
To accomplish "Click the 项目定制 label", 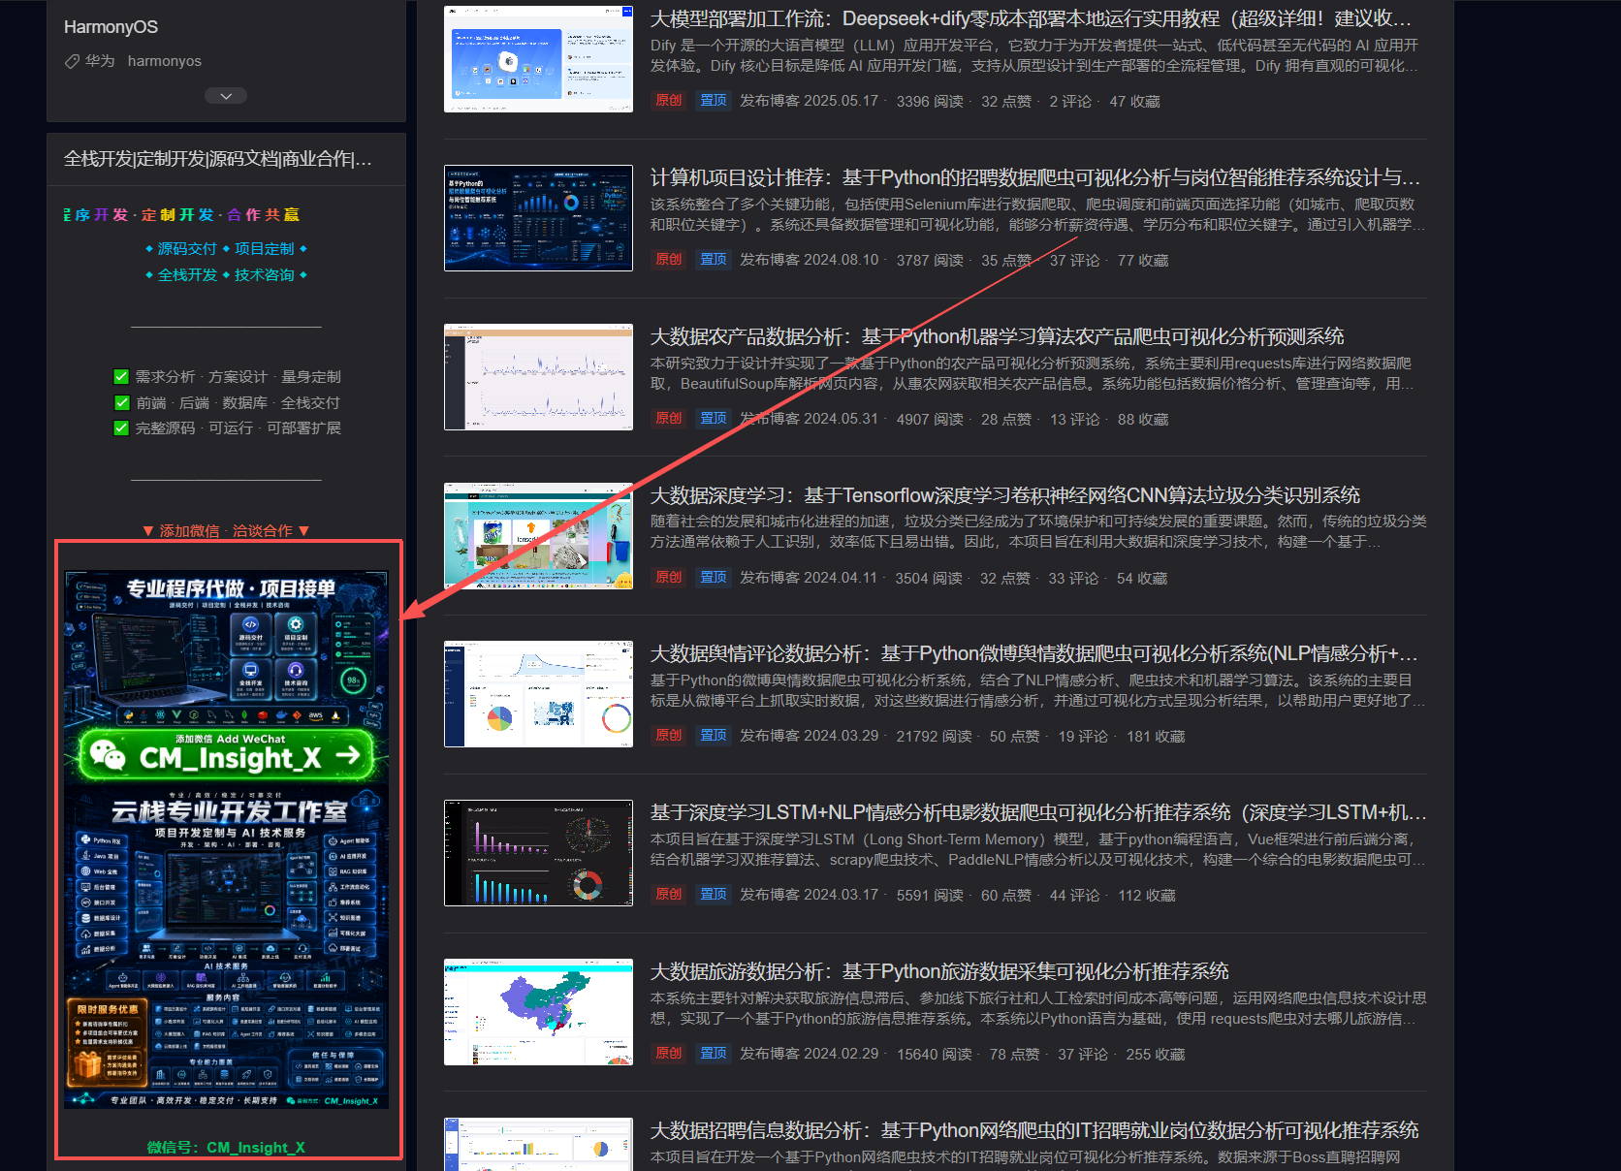I will (x=264, y=249).
